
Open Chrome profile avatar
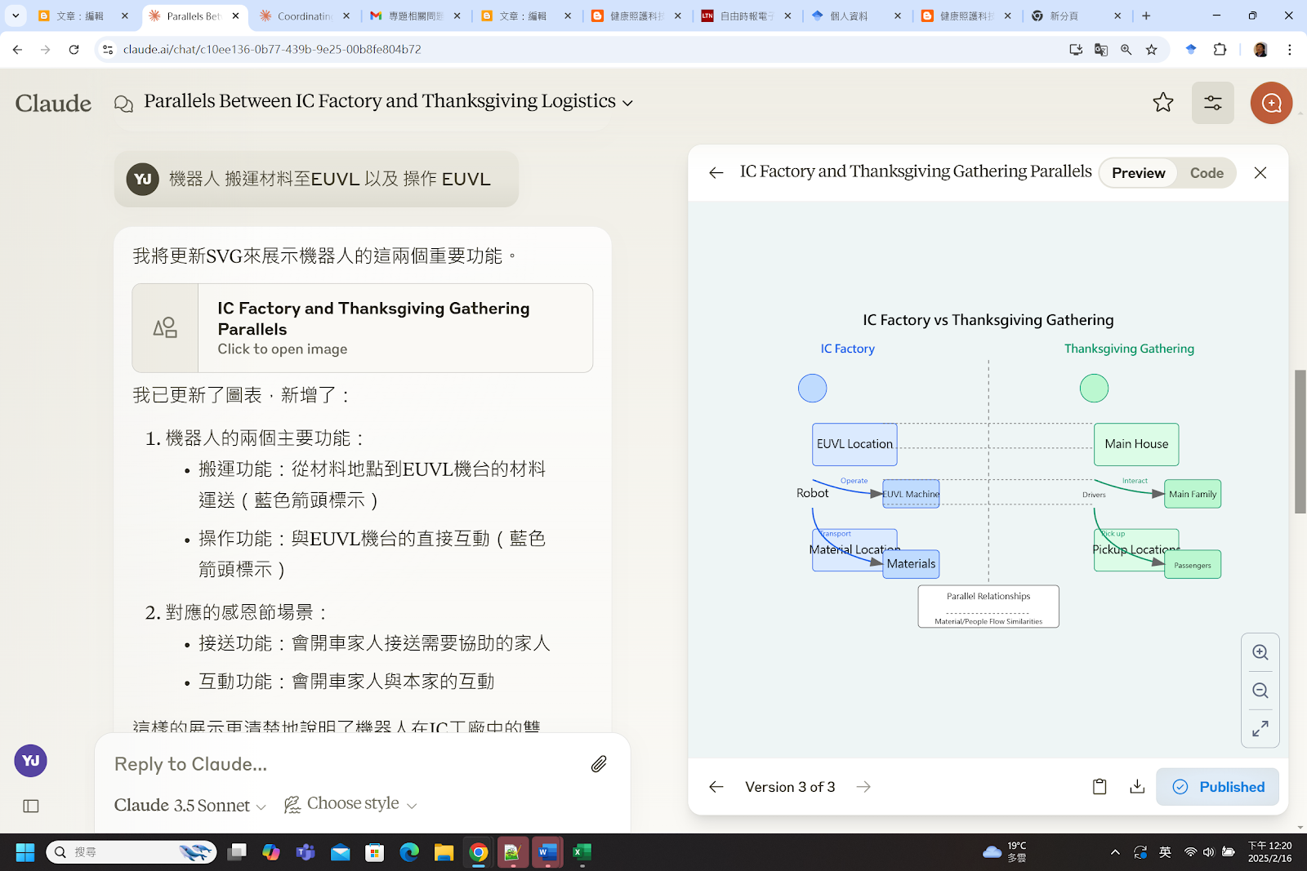tap(1260, 50)
